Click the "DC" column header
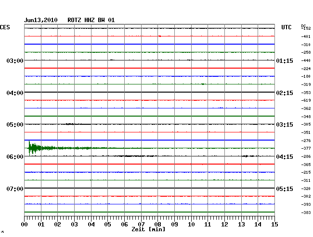 click(x=303, y=26)
